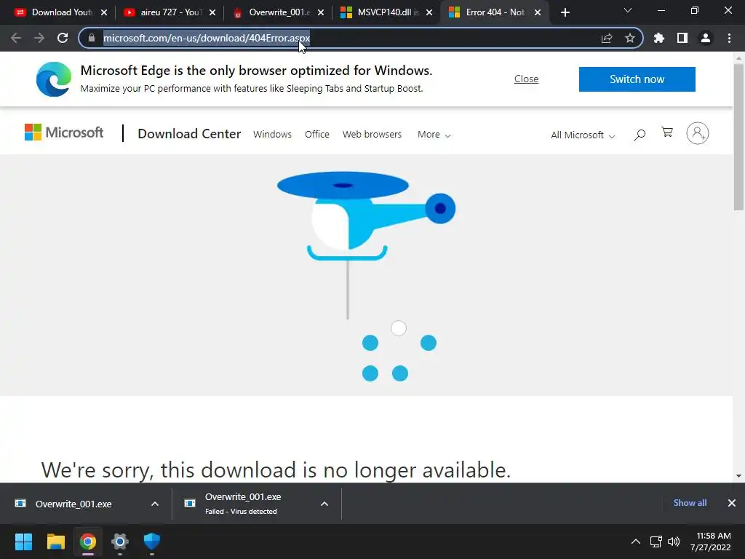This screenshot has height=559, width=745.
Task: Open the Chrome profile avatar
Action: 706,38
